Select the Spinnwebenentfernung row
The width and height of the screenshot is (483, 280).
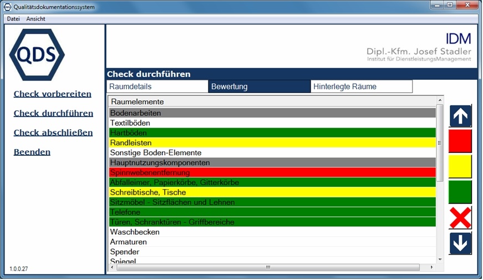[272, 172]
